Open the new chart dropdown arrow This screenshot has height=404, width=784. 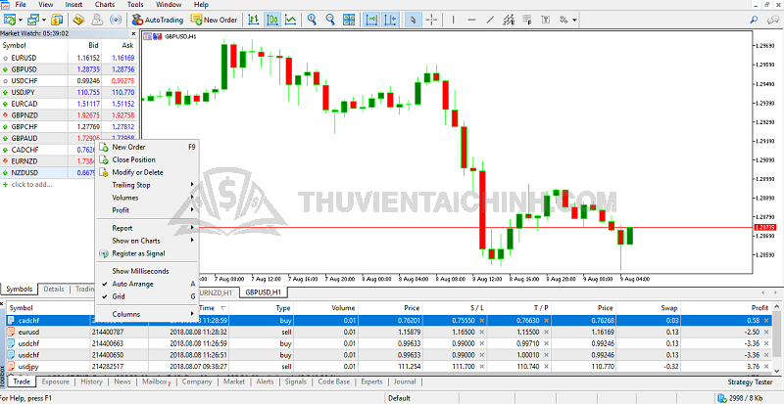coord(21,20)
